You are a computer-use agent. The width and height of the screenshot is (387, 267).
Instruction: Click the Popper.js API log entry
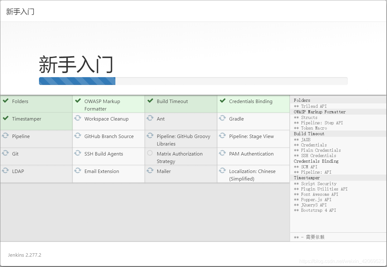[312, 200]
